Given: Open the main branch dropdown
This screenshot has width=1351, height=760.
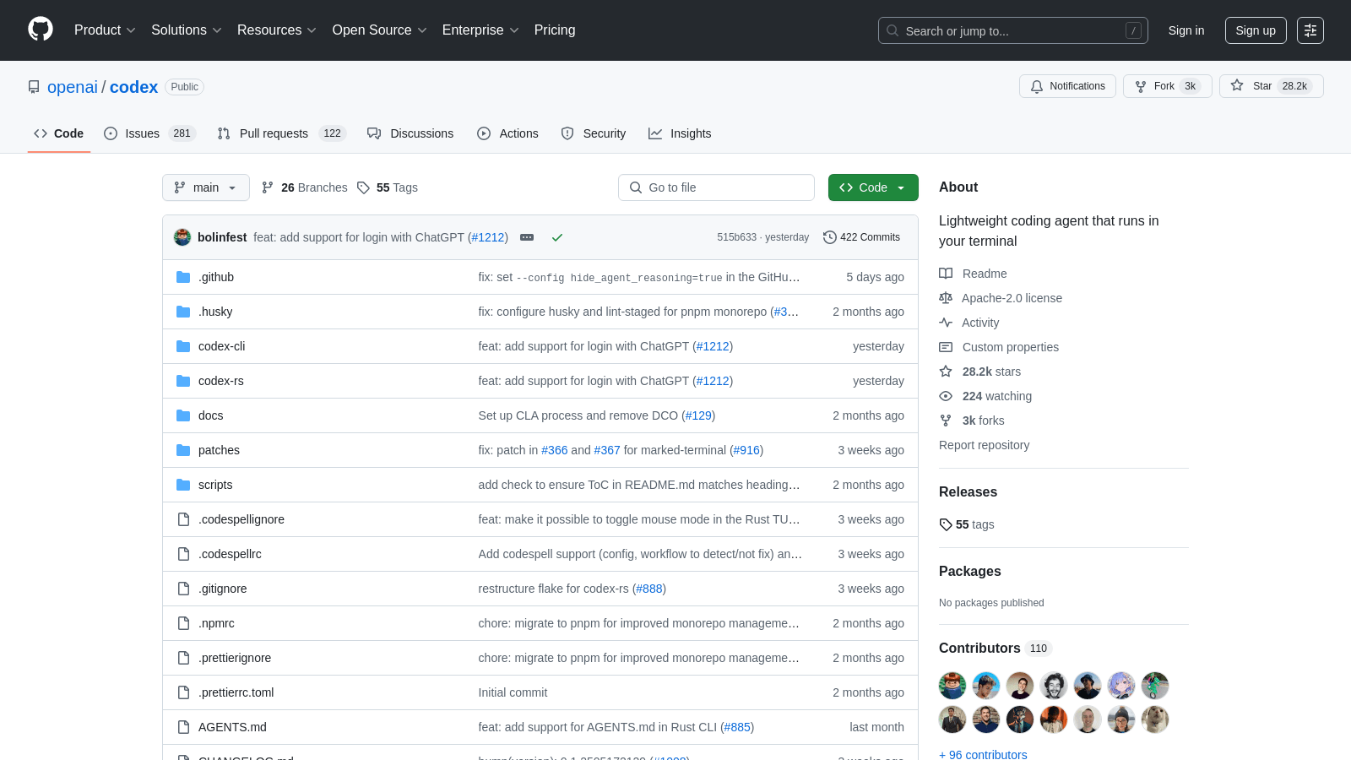Looking at the screenshot, I should pyautogui.click(x=205, y=187).
